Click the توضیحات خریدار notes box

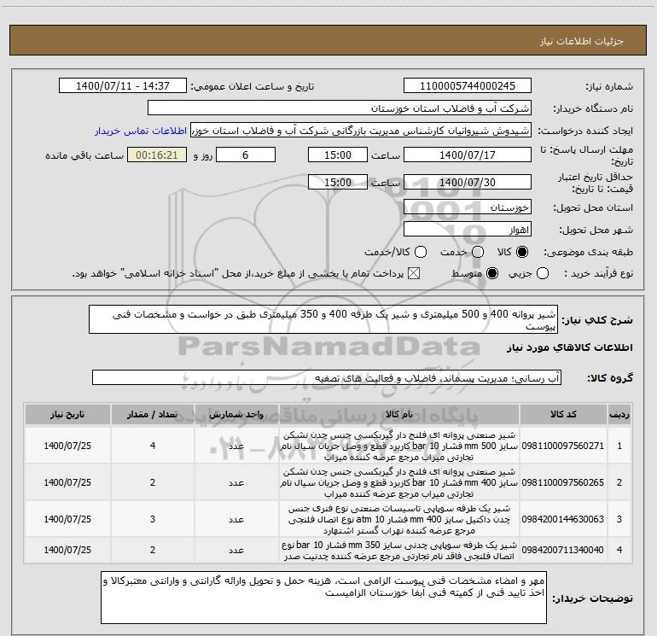click(323, 598)
